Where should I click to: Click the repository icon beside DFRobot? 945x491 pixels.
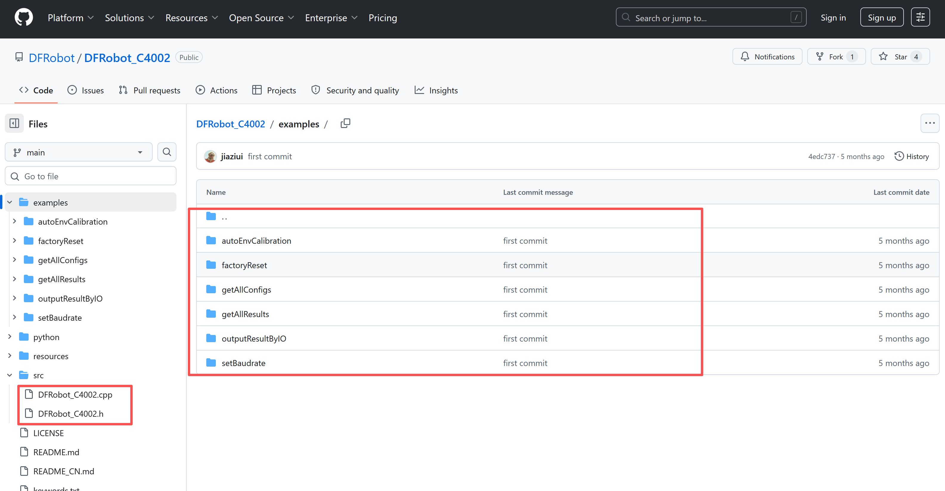tap(19, 57)
